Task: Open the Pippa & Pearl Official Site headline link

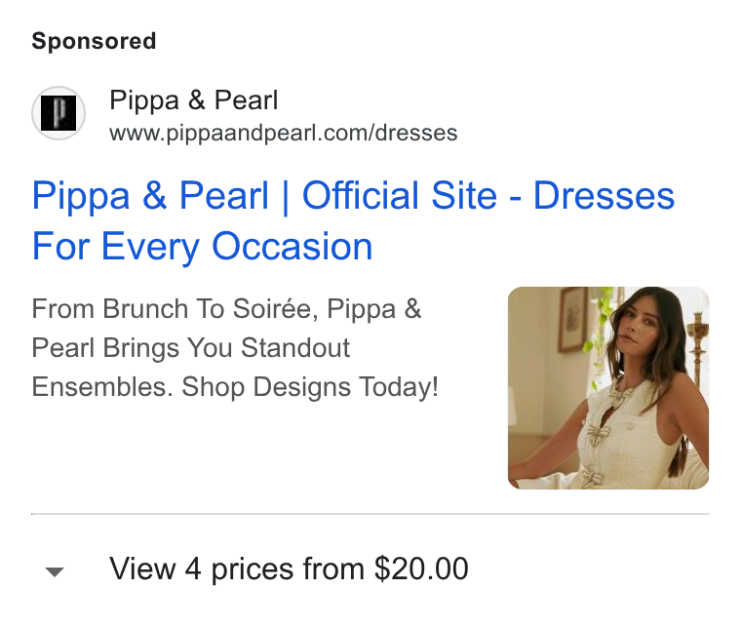Action: coord(353,220)
